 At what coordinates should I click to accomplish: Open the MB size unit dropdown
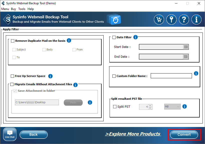[172, 107]
